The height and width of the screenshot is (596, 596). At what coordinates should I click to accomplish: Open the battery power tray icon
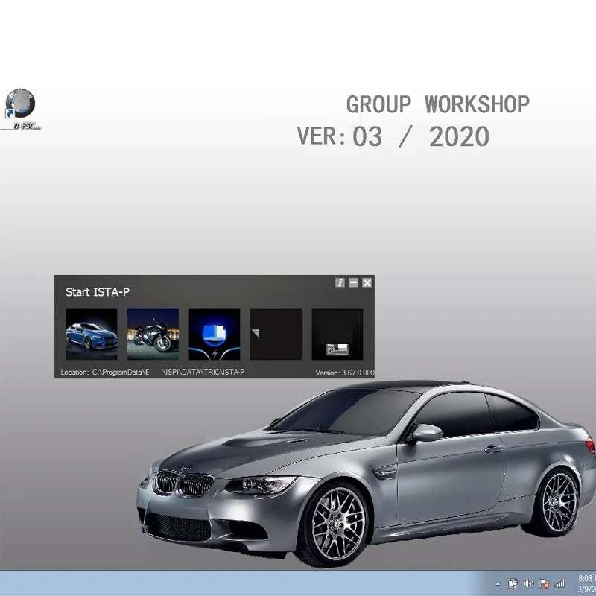tap(513, 583)
